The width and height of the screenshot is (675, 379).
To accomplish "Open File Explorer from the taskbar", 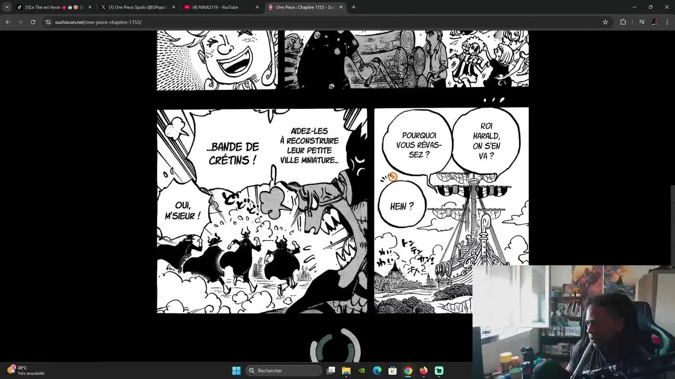I will tap(346, 371).
